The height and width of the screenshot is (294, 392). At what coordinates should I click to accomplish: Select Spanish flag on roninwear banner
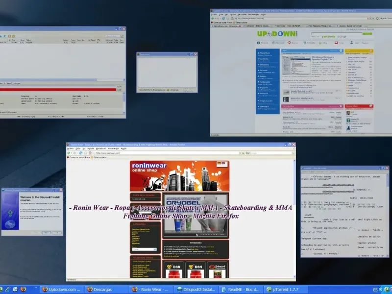(219, 163)
